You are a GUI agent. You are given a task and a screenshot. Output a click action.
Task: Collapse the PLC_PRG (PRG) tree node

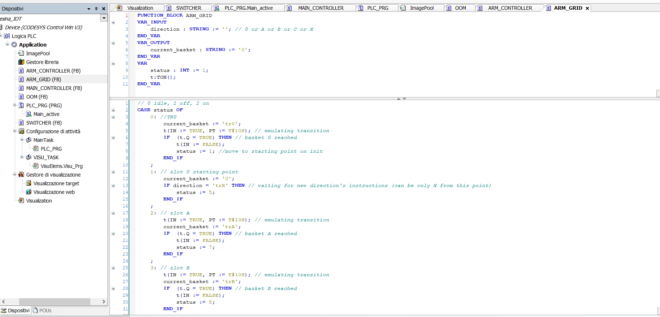click(x=14, y=105)
